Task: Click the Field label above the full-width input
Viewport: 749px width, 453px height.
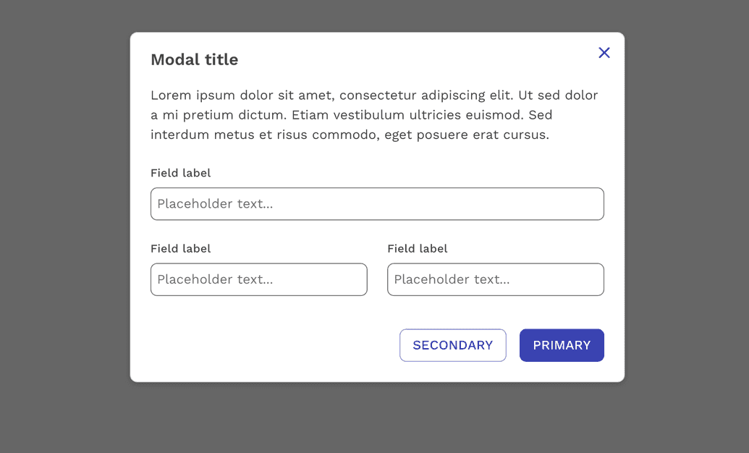Action: pos(181,173)
